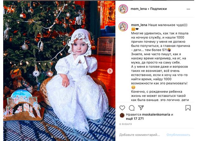This screenshot has height=141, width=197.
Task: Share post with paper plane icon
Action: 141,107
